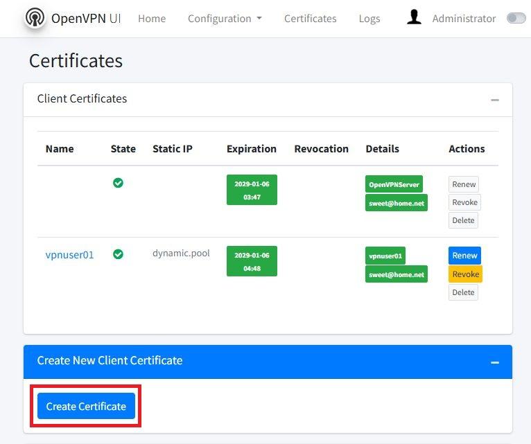Screen dimensions: 531x444
Task: Collapse the Create New Client Certificate panel
Action: tap(495, 362)
